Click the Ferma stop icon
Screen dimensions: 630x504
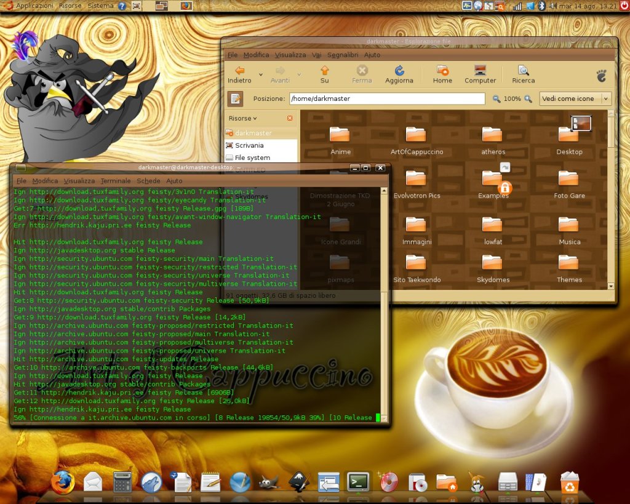362,74
